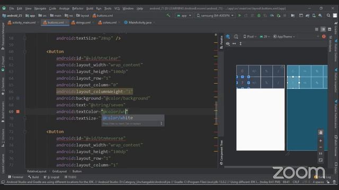The width and height of the screenshot is (339, 190).
Task: Open the TODO tool window
Action: (x=70, y=177)
